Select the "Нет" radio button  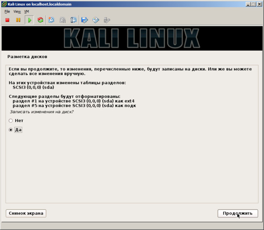pos(11,120)
